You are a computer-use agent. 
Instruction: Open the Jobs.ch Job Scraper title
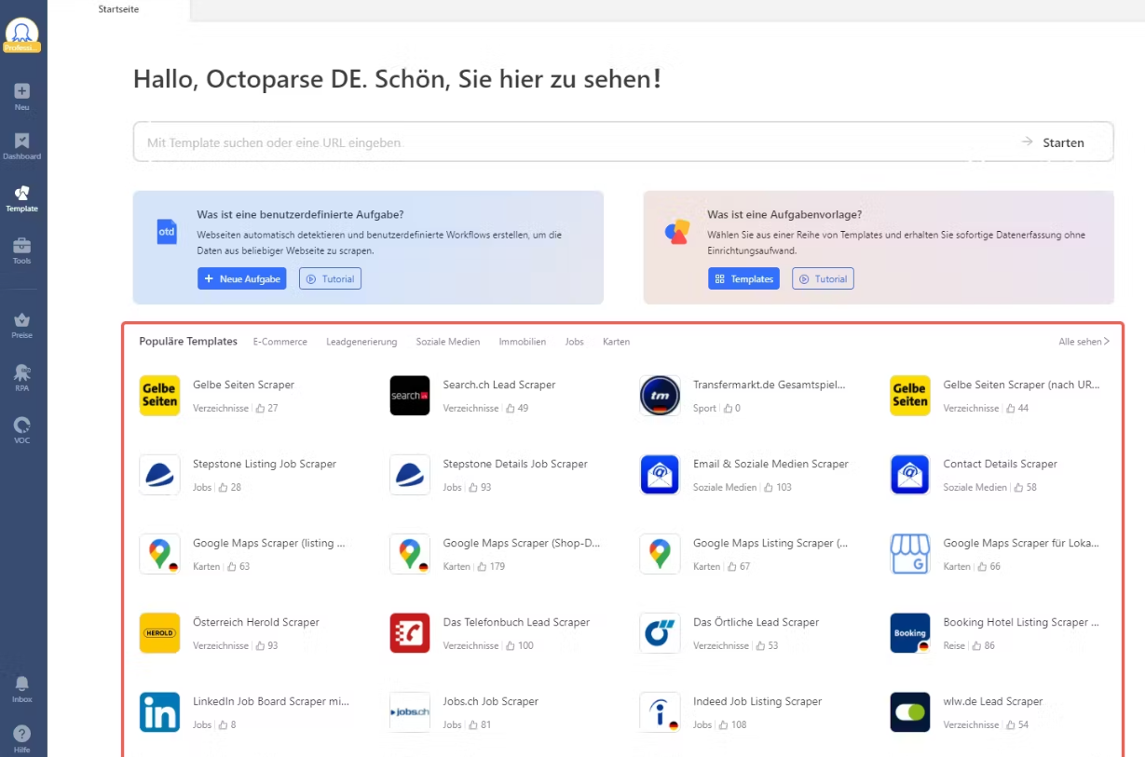coord(491,701)
